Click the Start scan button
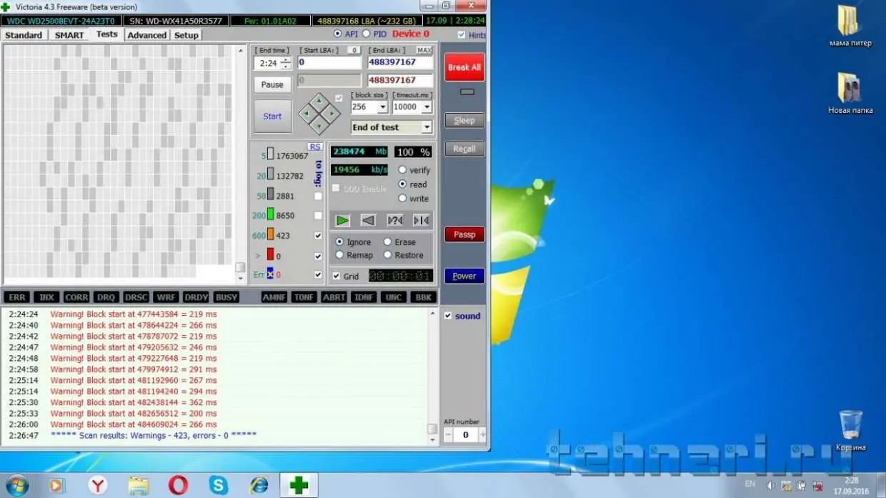886x498 pixels. [272, 116]
